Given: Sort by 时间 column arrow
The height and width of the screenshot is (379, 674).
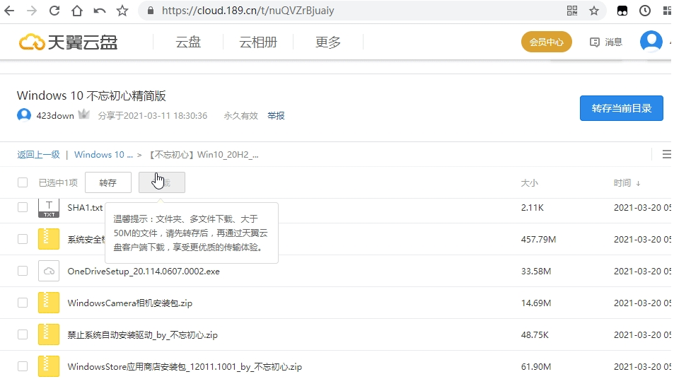Looking at the screenshot, I should (638, 183).
